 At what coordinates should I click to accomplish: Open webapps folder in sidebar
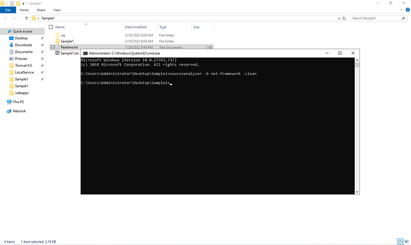click(22, 93)
